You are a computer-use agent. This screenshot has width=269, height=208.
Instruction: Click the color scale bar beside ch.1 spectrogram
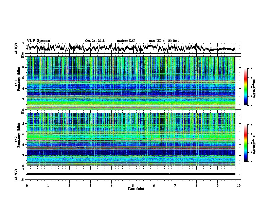pos(246,87)
